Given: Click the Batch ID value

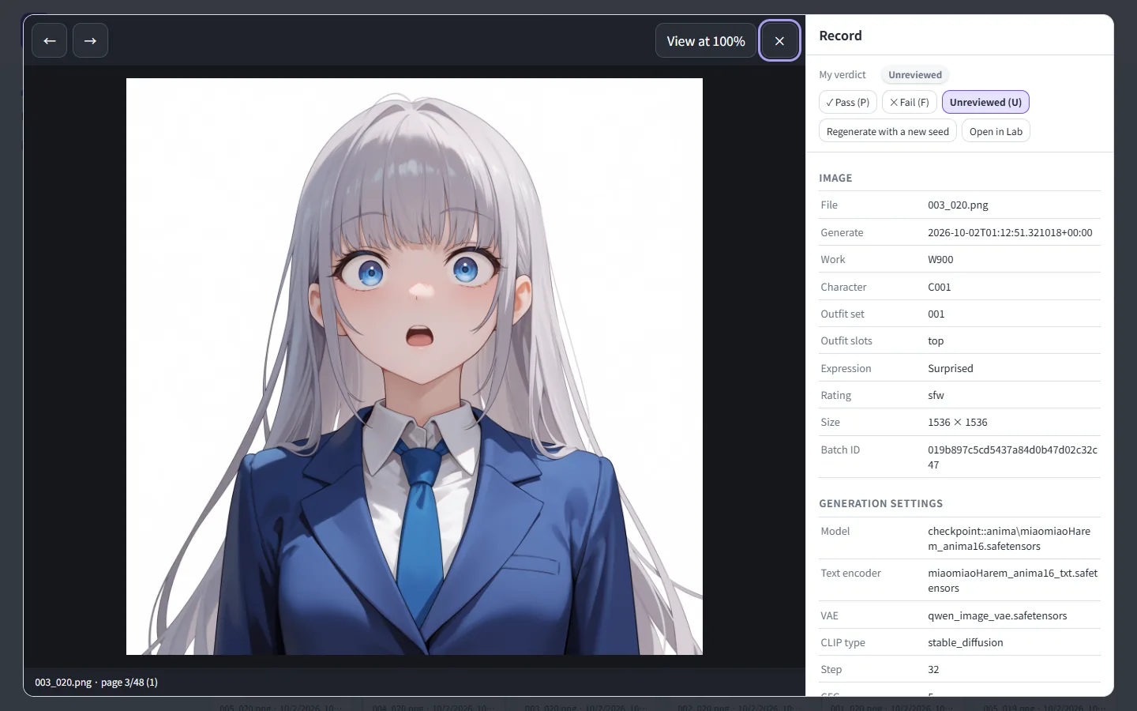Looking at the screenshot, I should (1012, 457).
